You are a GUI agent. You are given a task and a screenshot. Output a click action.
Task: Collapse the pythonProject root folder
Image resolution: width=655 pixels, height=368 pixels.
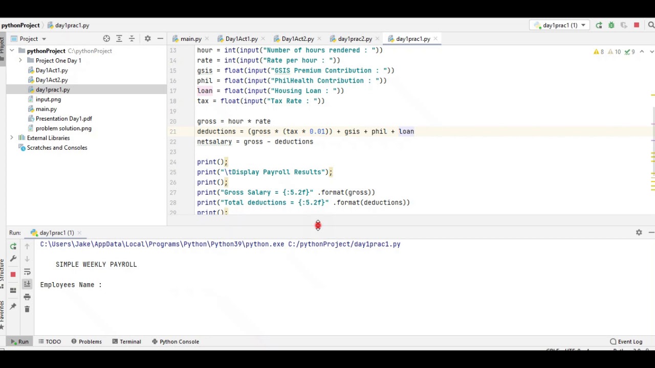point(12,51)
